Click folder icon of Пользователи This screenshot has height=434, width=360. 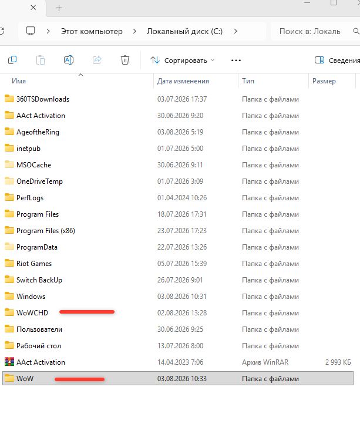pyautogui.click(x=9, y=329)
